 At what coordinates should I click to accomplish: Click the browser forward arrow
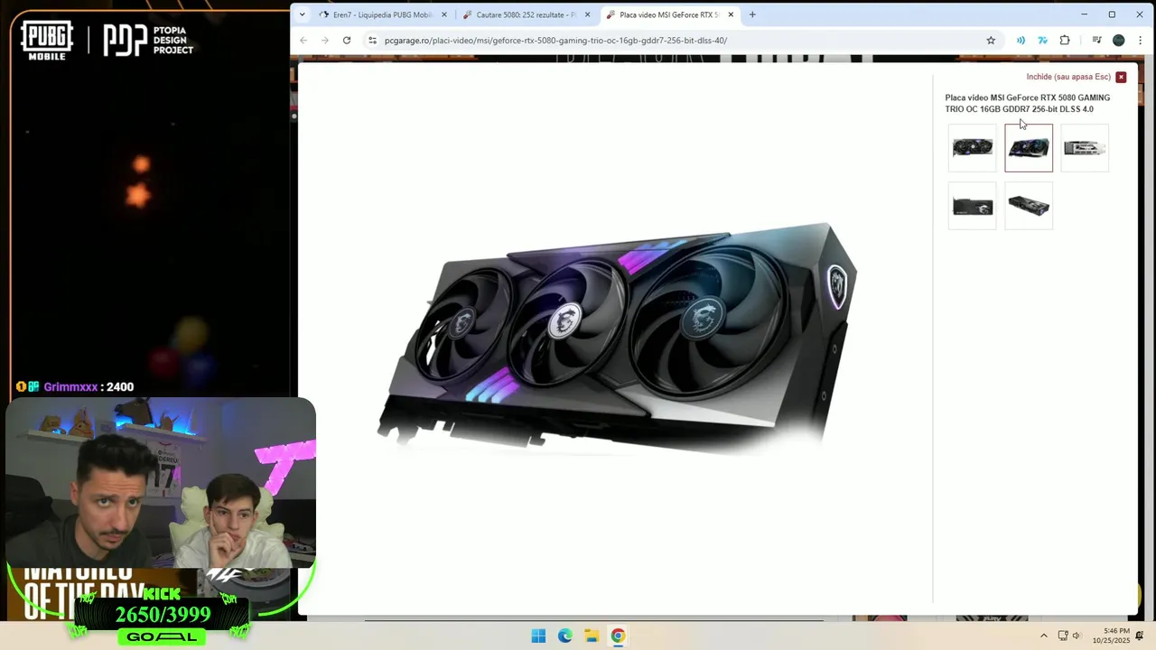click(x=325, y=41)
